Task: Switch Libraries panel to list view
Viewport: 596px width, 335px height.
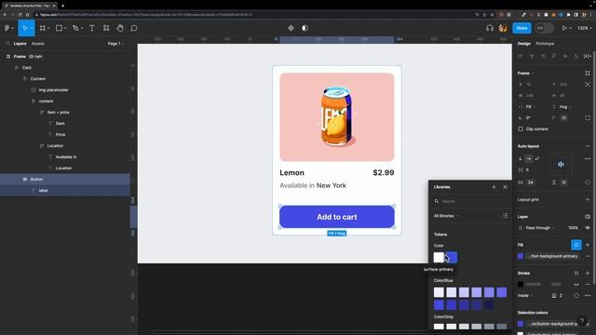Action: click(505, 216)
